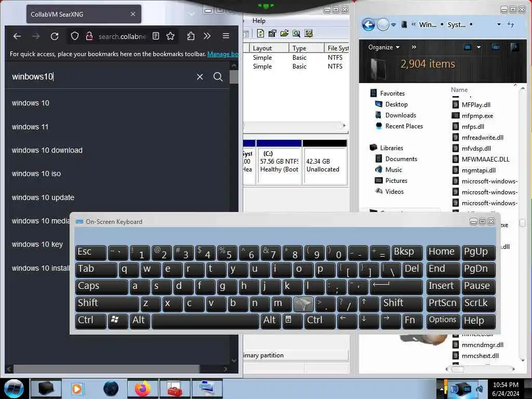Toggle left Shift on On-Screen Keyboard

point(107,303)
